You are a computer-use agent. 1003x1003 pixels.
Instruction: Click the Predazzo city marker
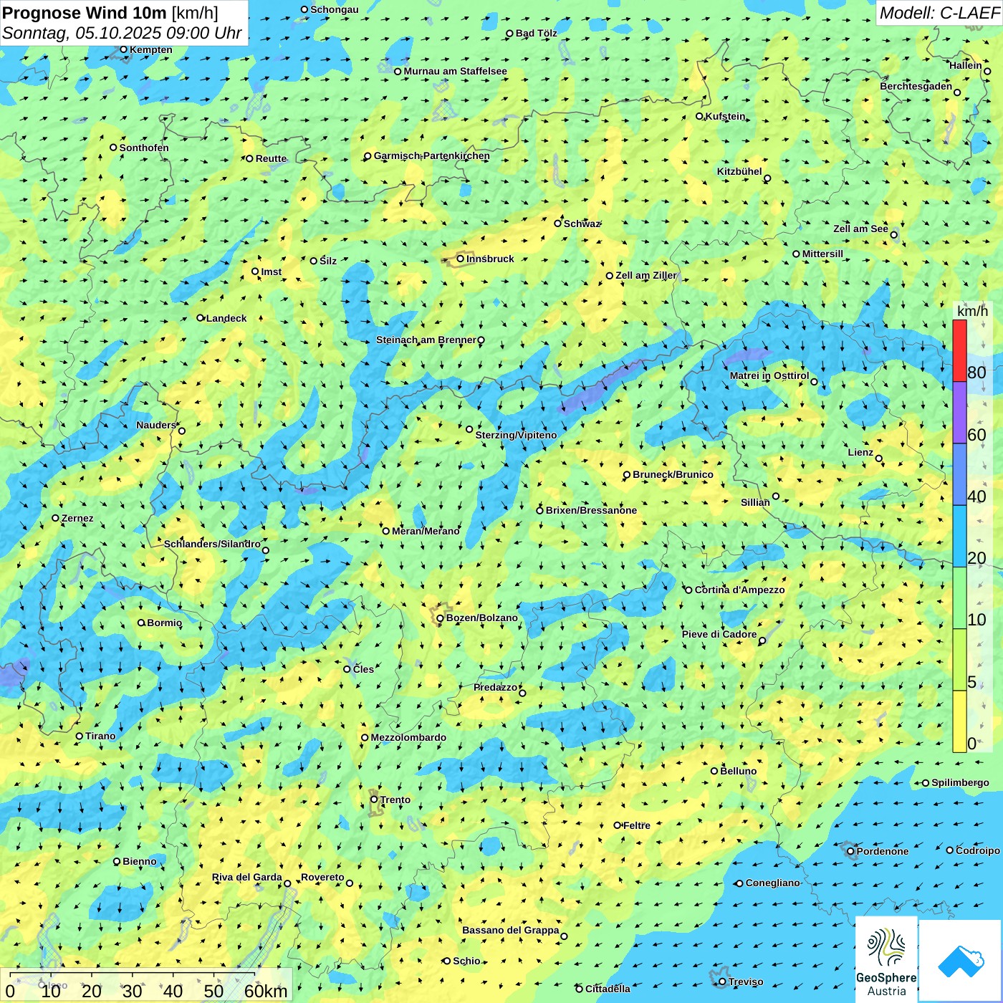click(x=522, y=693)
